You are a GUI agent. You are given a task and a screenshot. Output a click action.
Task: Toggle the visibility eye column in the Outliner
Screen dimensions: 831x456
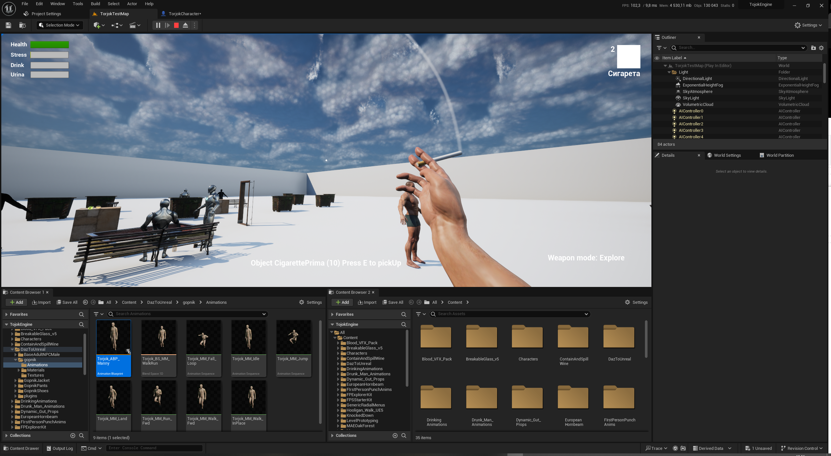pyautogui.click(x=657, y=58)
